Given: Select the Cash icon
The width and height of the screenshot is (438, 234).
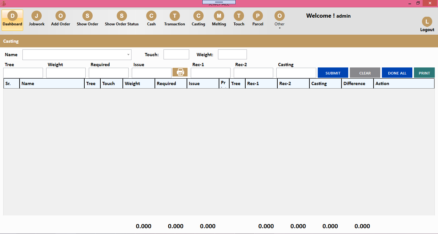Looking at the screenshot, I should [151, 19].
